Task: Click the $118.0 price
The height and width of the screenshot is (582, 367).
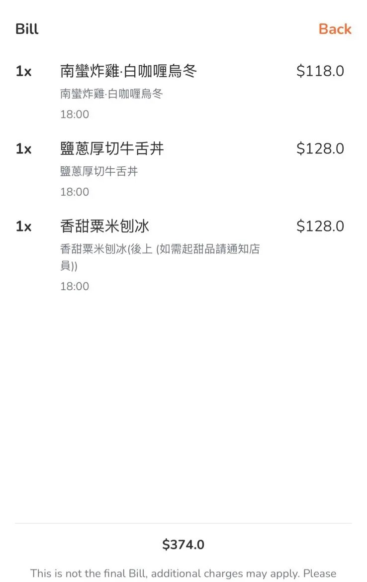Action: (x=320, y=71)
